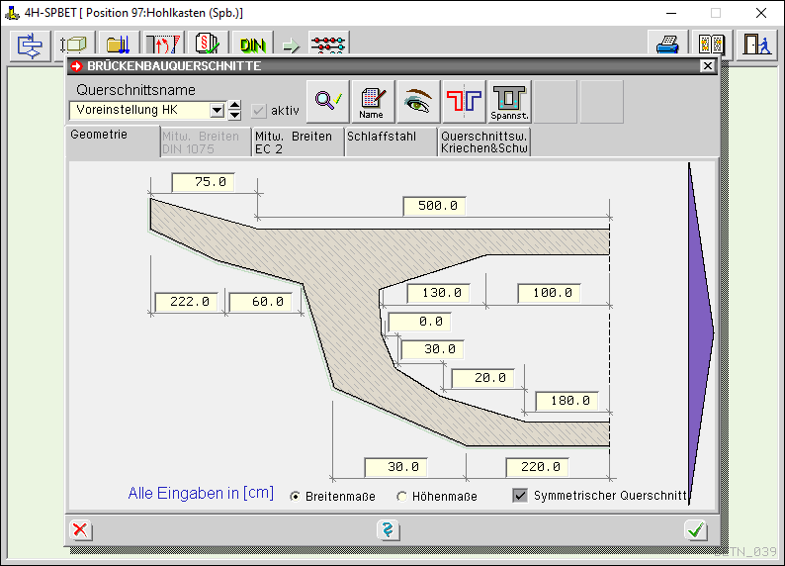Image resolution: width=785 pixels, height=566 pixels.
Task: Step up the Querschnittsname spinner arrow
Action: (x=234, y=106)
